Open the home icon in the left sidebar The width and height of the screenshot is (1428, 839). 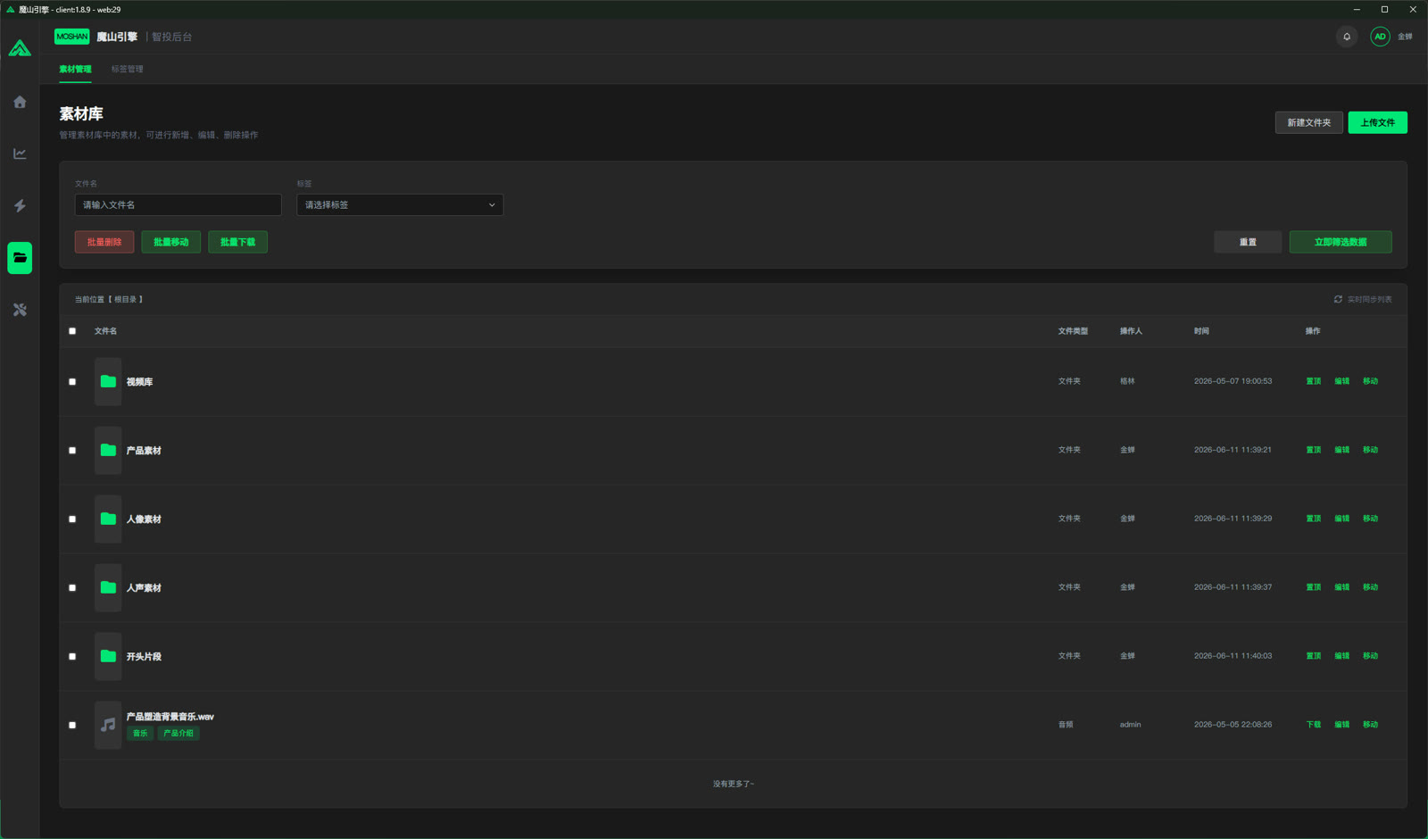click(20, 102)
